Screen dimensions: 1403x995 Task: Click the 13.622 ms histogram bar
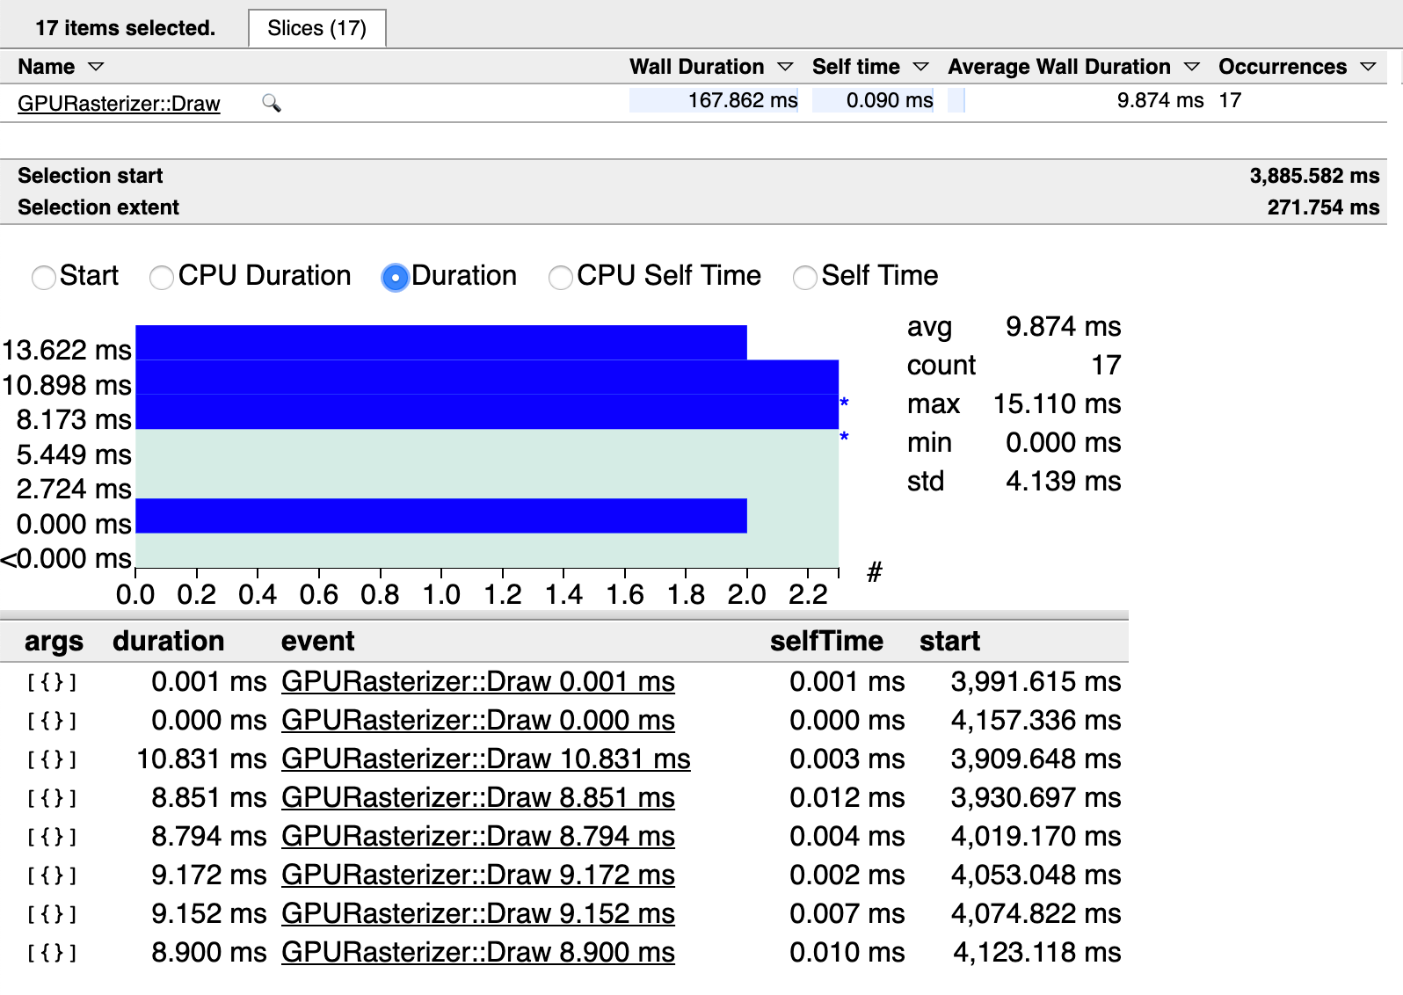441,343
